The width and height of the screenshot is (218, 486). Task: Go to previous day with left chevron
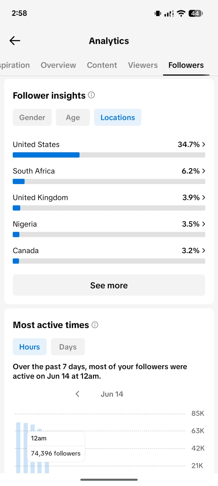click(x=78, y=394)
